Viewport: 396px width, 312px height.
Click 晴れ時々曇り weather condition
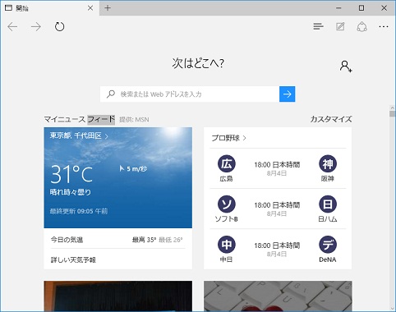[71, 192]
